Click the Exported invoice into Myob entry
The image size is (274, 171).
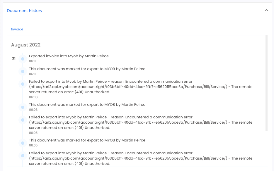(69, 56)
